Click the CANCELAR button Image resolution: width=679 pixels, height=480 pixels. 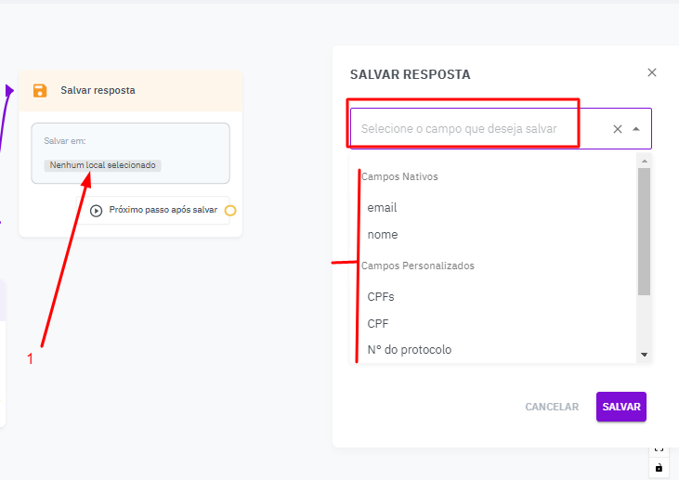pos(552,407)
